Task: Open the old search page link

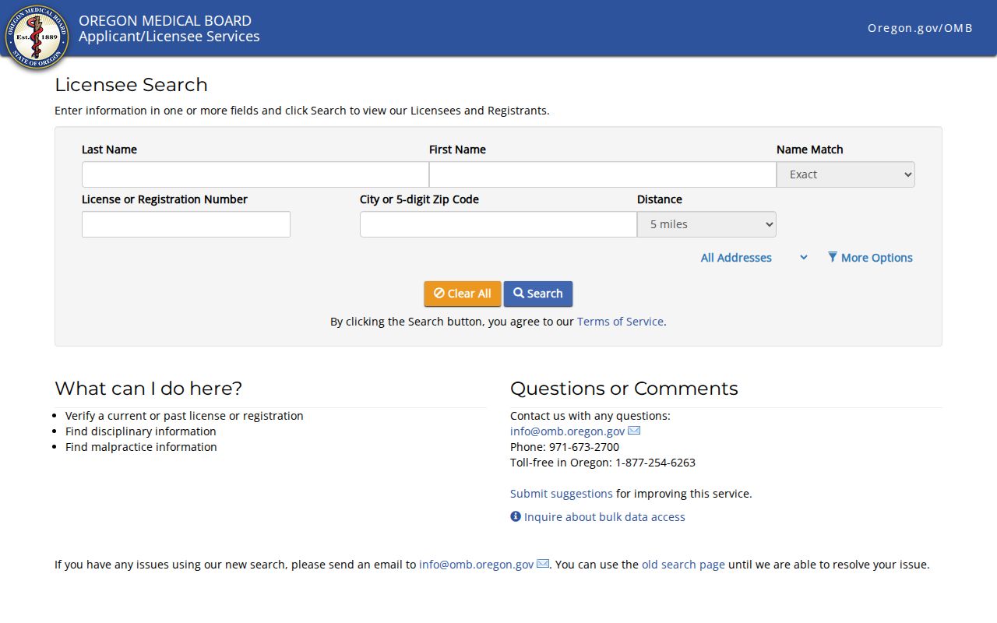Action: [x=683, y=565]
